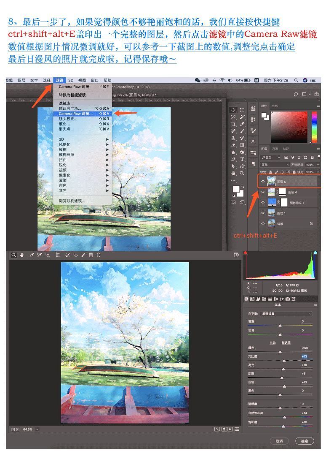Select the Eyedropper tool in Photoshop toolbar
Viewport: 326px width, 451px height.
coord(243,124)
